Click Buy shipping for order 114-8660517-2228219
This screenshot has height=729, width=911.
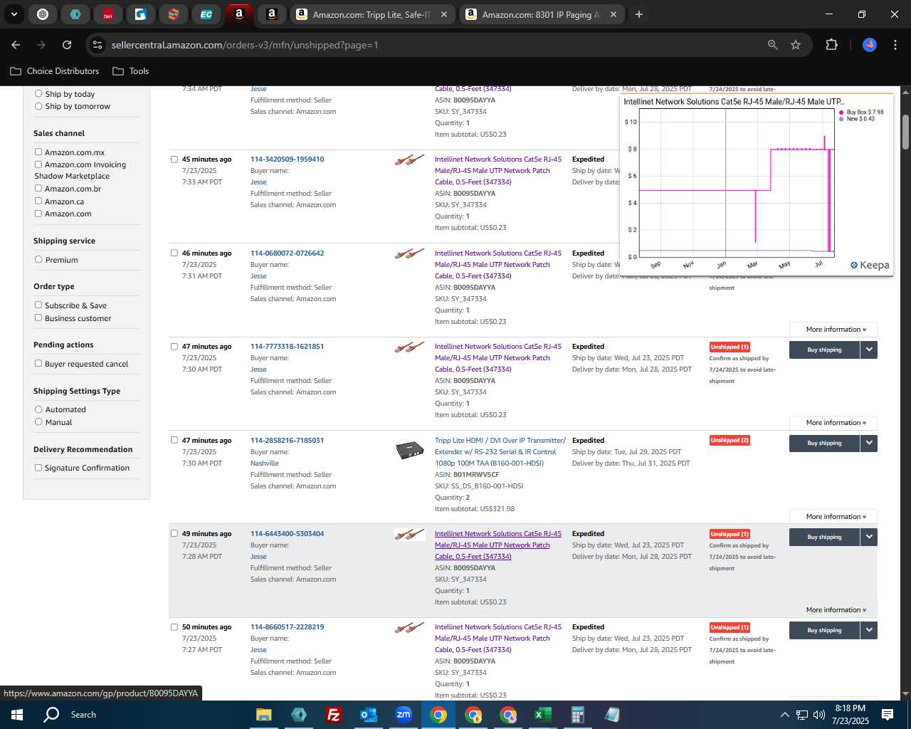coord(824,630)
